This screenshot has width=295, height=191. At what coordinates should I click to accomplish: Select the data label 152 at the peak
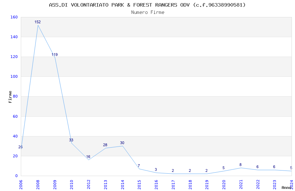pyautogui.click(x=37, y=22)
